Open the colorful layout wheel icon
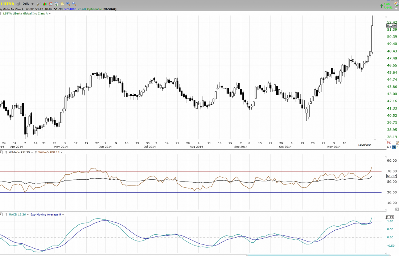 point(396,4)
